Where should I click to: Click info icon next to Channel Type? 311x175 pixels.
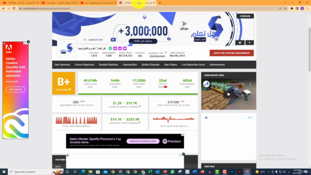pyautogui.click(x=166, y=52)
